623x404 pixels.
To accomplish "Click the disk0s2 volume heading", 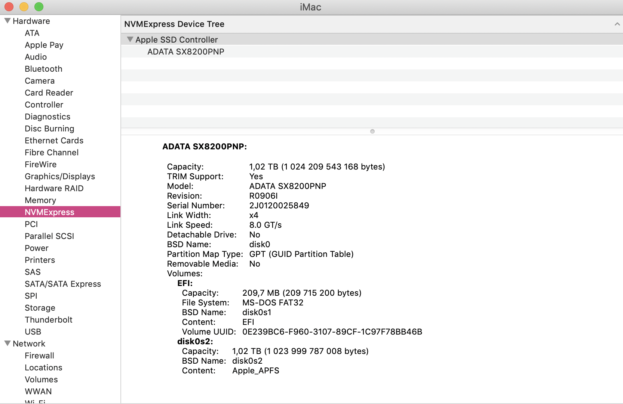I will [195, 341].
